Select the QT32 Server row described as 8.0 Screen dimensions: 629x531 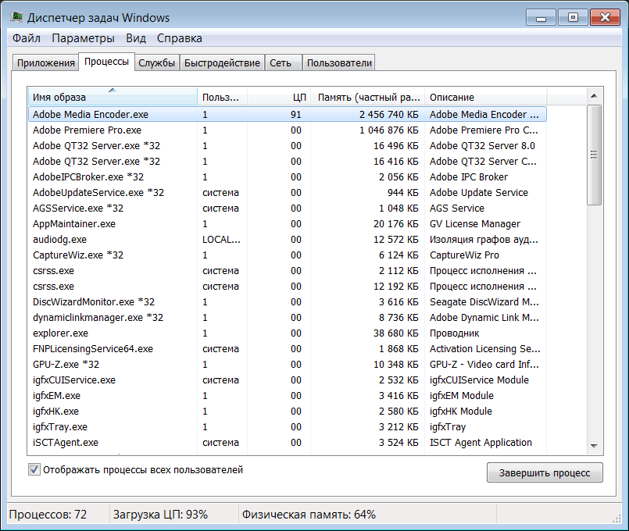coord(288,145)
